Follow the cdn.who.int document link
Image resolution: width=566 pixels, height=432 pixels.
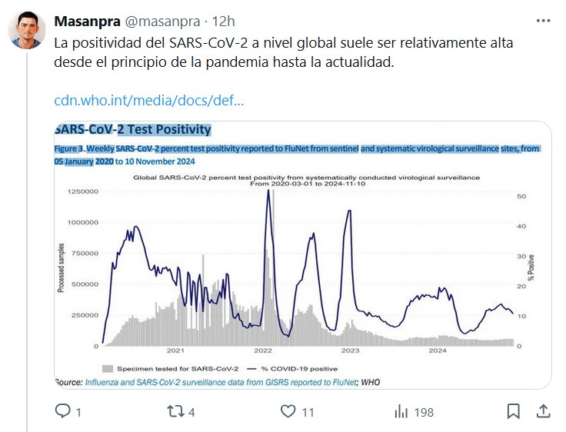tap(149, 101)
